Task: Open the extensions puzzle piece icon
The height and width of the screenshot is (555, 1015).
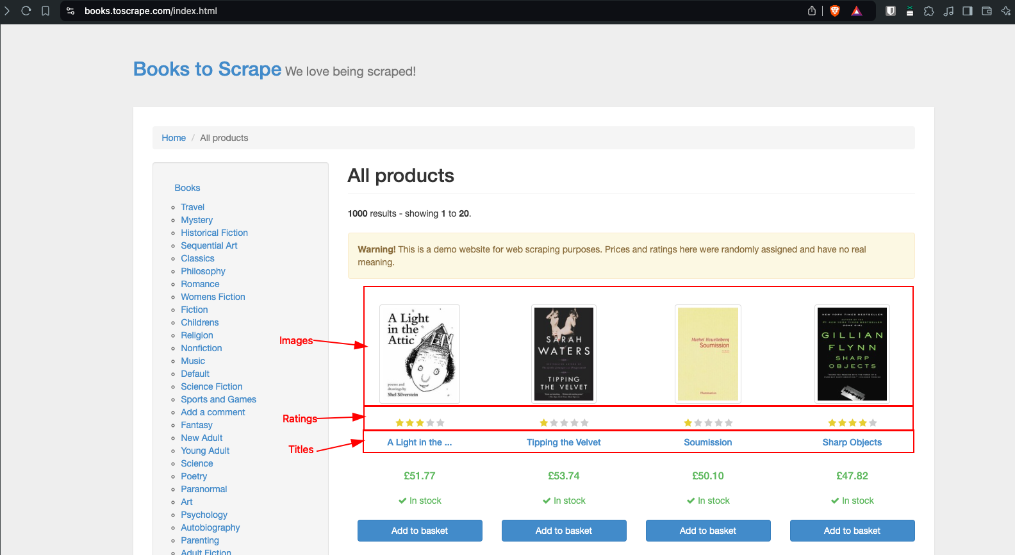Action: tap(929, 11)
